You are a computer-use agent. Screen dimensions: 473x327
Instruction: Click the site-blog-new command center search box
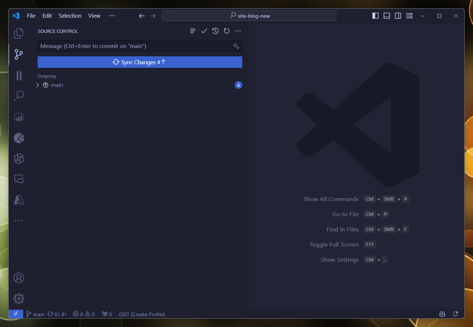point(249,16)
